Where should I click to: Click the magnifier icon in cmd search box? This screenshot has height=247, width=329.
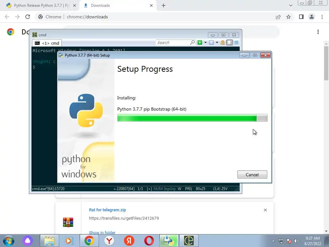(x=192, y=42)
